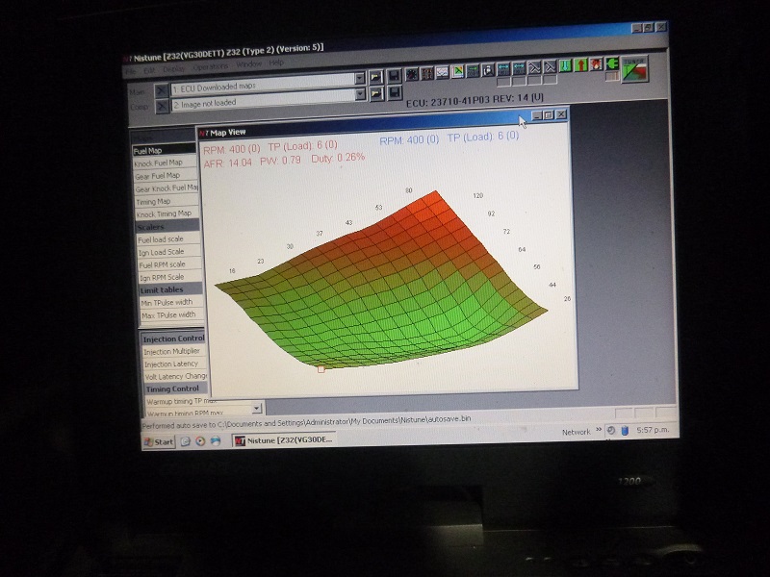Open the Operations menu
Viewport: 770px width, 577px height.
pos(210,65)
